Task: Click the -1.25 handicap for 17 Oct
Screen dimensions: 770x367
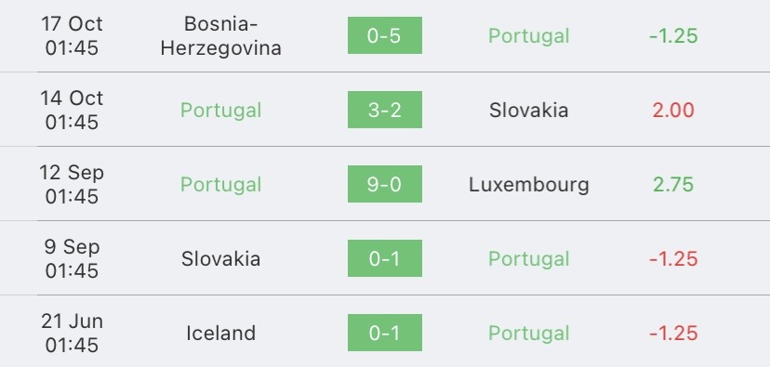Action: tap(673, 36)
